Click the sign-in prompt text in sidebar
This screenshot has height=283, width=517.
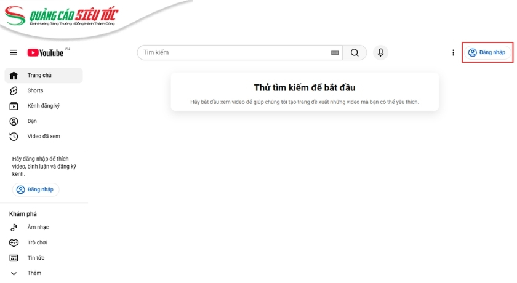[x=44, y=166]
